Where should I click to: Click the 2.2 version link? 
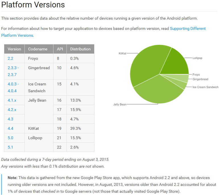(x=11, y=58)
